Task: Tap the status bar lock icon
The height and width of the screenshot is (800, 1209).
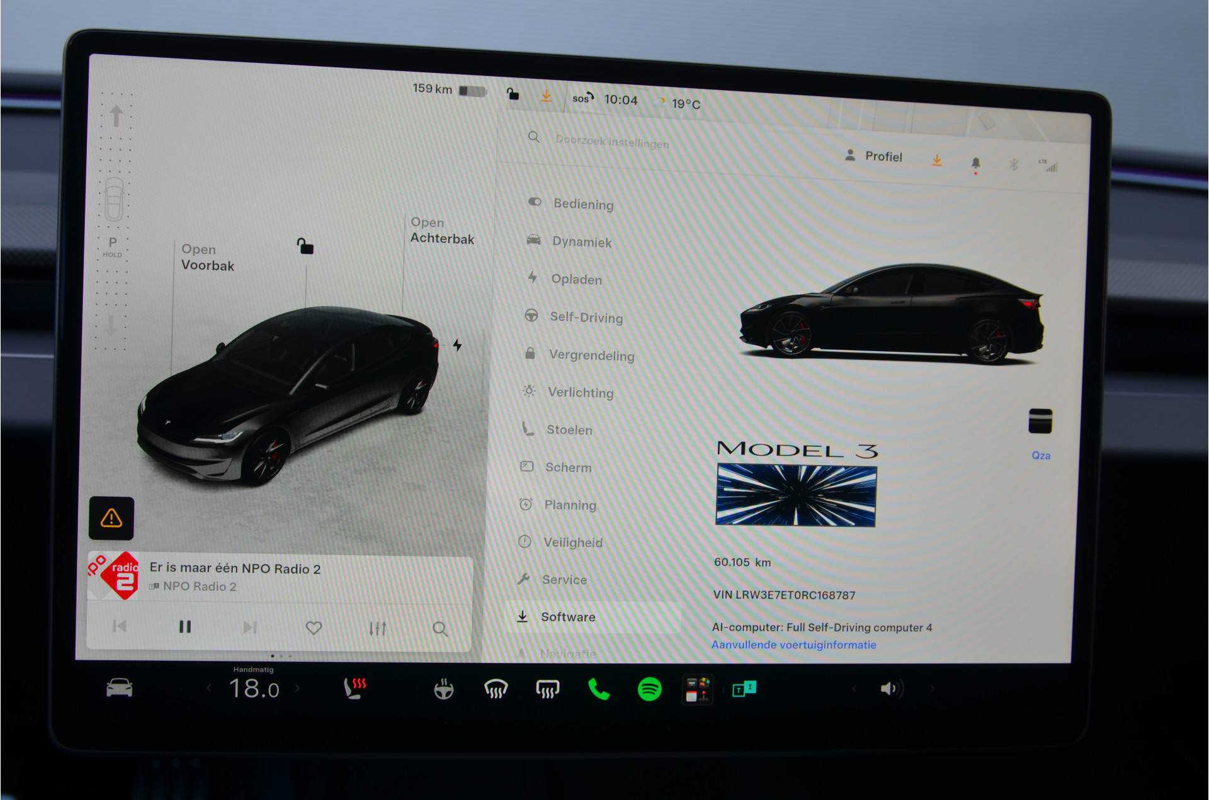Action: 513,94
